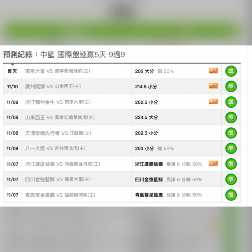Image resolution: width=252 pixels, height=252 pixels.
Task: Open the 四川金強藍鯨 VS 南京大聖(主) matchup
Action: coord(58,179)
